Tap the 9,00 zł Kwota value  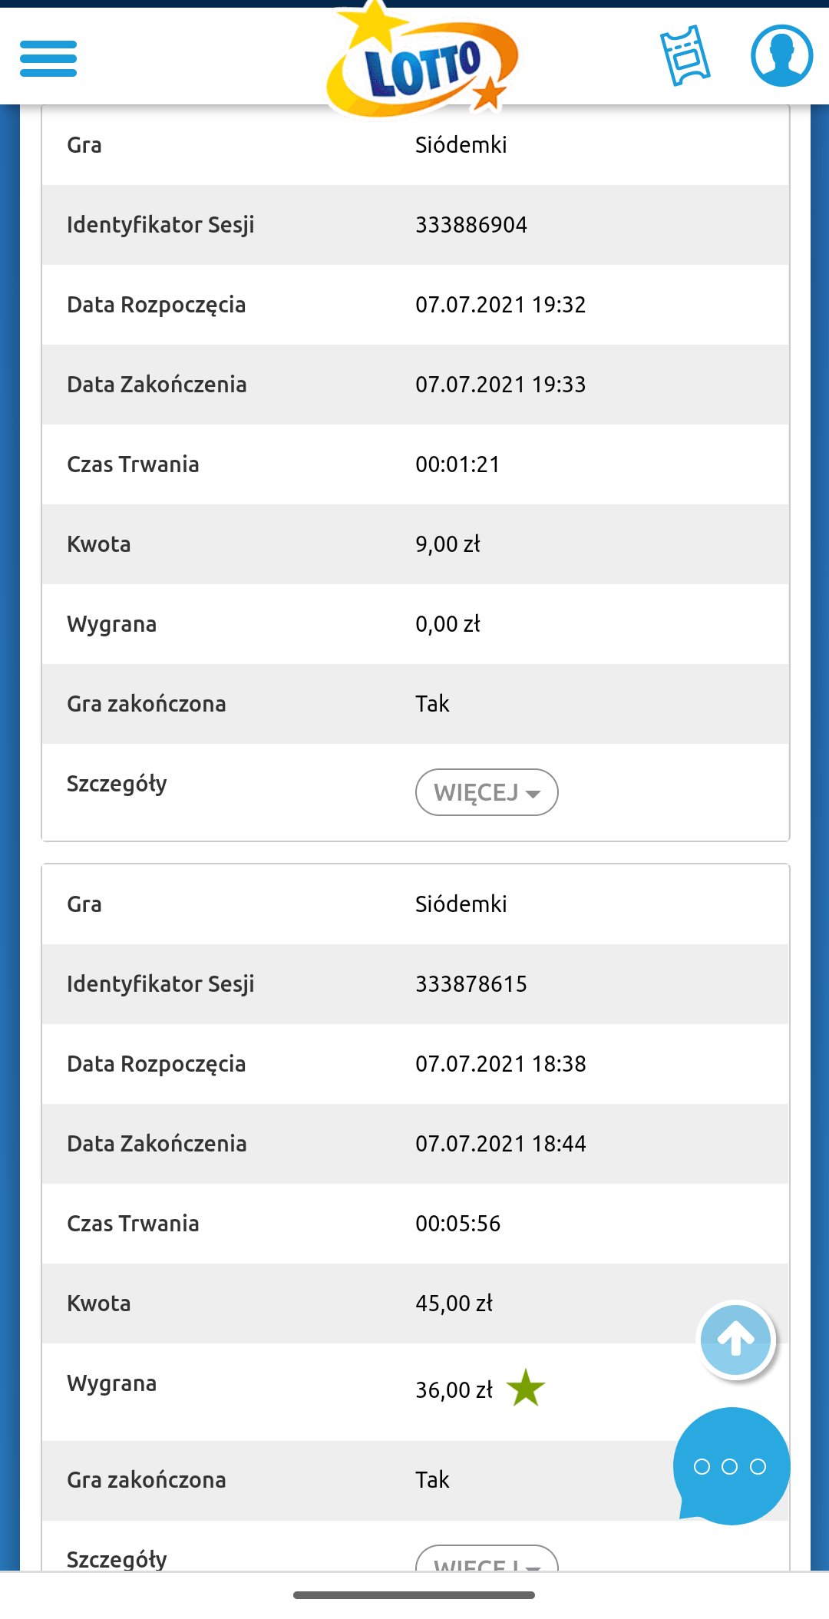pos(448,544)
